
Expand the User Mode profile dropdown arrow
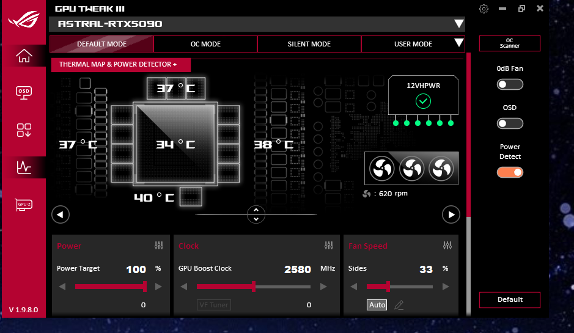[x=458, y=43]
